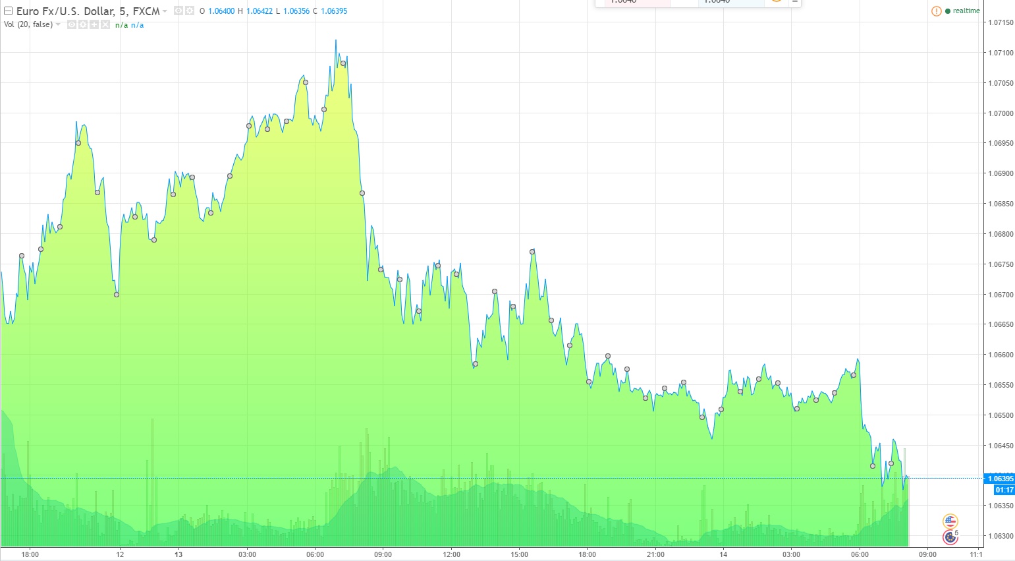Viewport: 1015px width, 561px height.
Task: Open the Vol indicator dropdown arrow
Action: pyautogui.click(x=58, y=24)
